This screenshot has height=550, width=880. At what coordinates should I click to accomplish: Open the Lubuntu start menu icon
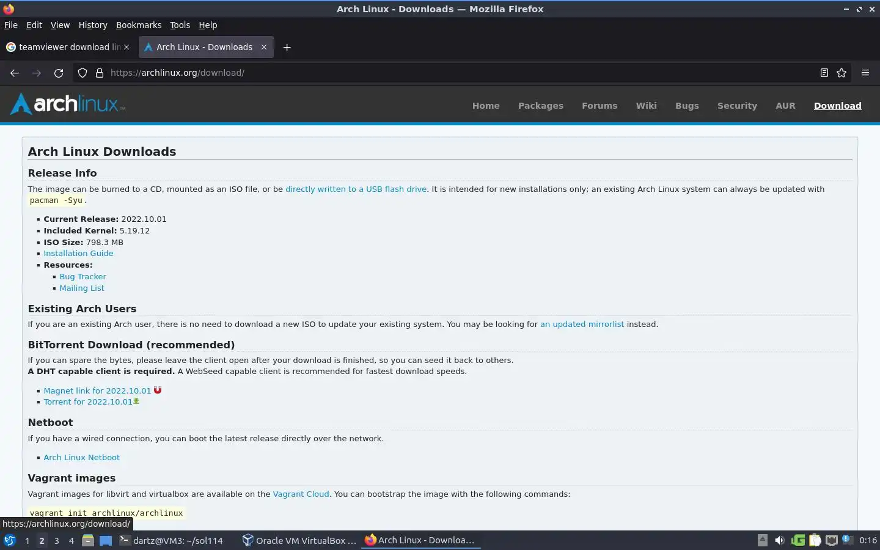coord(9,540)
